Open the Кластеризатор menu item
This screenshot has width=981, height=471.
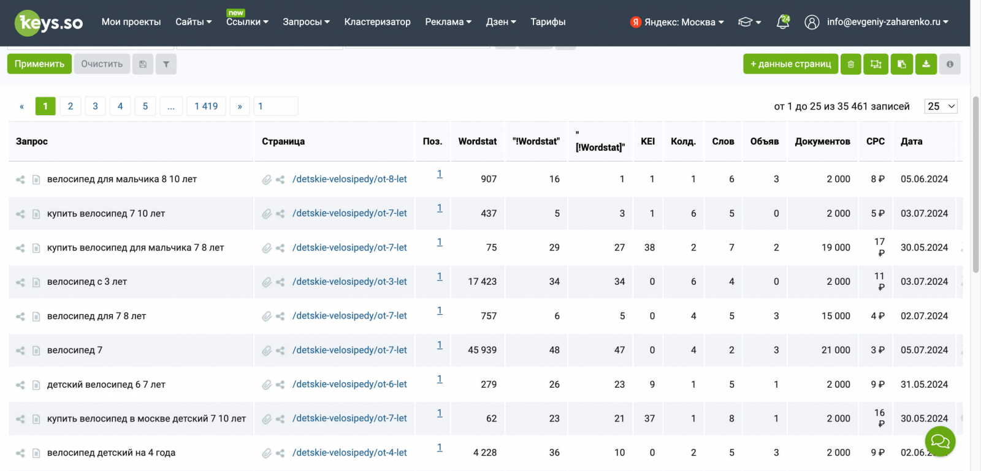click(377, 22)
